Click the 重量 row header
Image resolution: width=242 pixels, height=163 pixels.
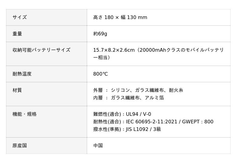click(x=17, y=34)
